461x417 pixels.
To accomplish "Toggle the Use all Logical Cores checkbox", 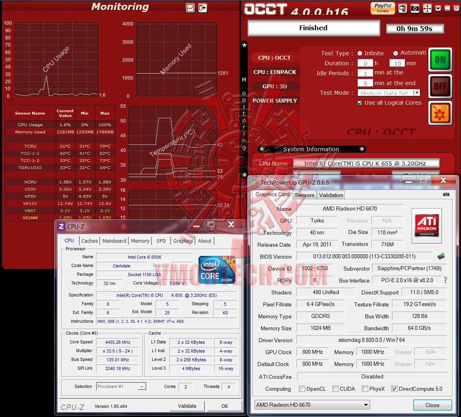I will point(359,103).
